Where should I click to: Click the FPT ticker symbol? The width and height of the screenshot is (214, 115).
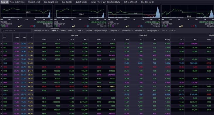[5, 59]
